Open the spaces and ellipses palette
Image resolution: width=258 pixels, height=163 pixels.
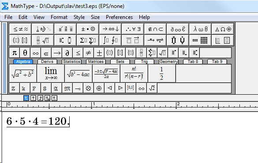click(x=43, y=29)
